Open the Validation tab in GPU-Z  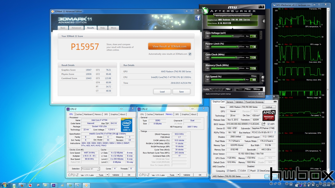point(239,102)
